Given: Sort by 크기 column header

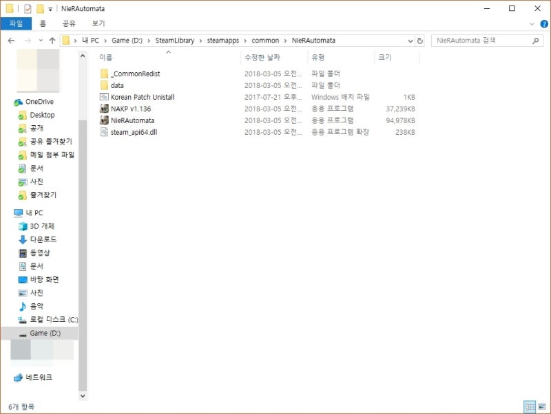Looking at the screenshot, I should [385, 57].
